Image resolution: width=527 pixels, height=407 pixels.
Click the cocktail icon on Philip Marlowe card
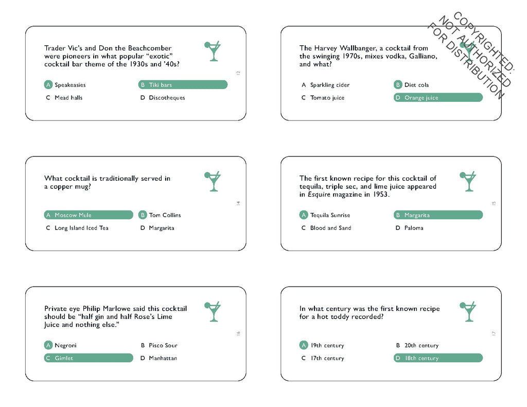point(213,311)
